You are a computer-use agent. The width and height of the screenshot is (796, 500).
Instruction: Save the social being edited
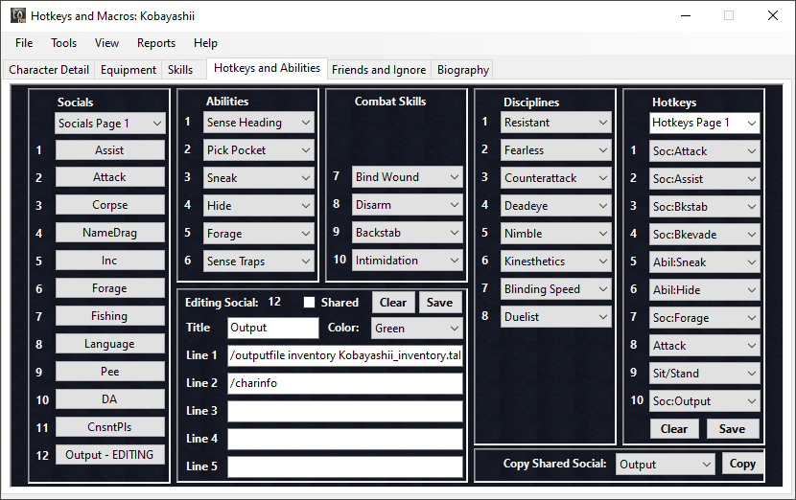point(439,303)
